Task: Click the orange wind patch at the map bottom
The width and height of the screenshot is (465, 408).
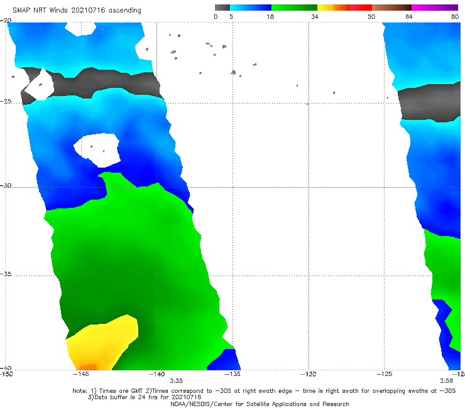Action: click(89, 367)
